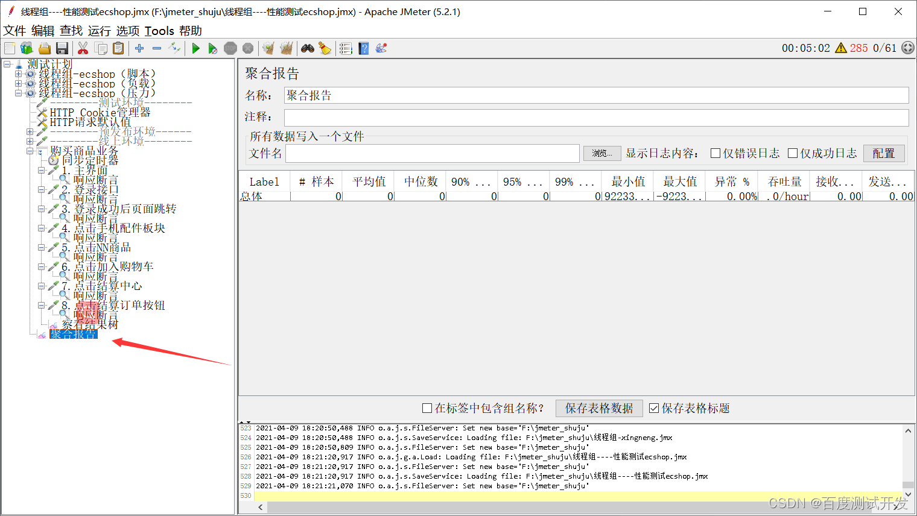Screen dimensions: 917x516
Task: Sort table by 平均值 column header
Action: [x=369, y=181]
